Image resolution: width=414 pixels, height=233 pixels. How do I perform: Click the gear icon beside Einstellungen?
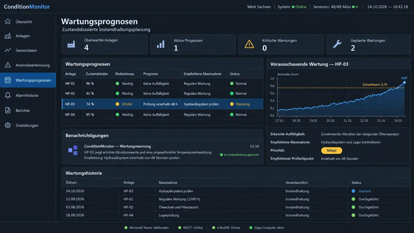(8, 125)
